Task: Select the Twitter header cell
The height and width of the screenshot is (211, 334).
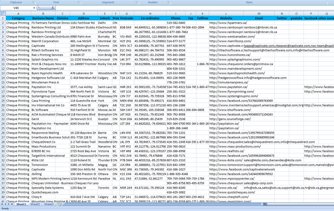Action: pyautogui.click(x=282, y=18)
